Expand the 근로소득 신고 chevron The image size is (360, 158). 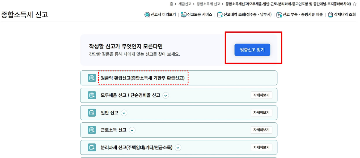[132, 130]
